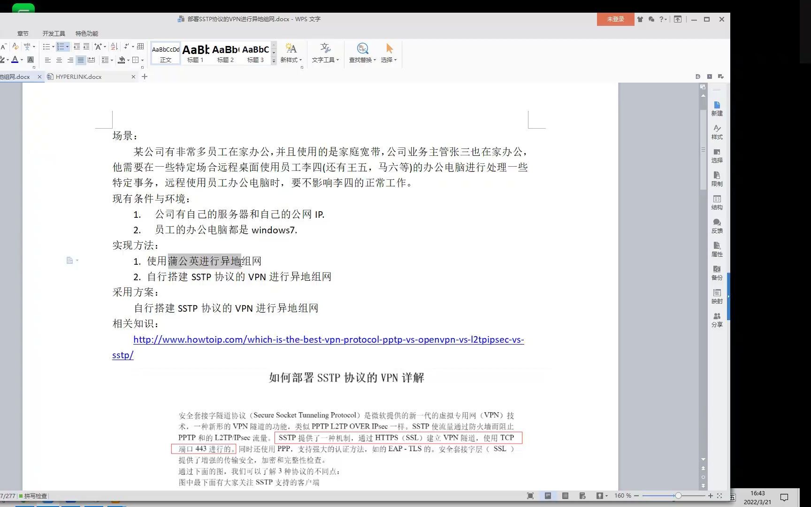This screenshot has height=507, width=811.
Task: Open the borders dropdown arrow
Action: [x=142, y=60]
